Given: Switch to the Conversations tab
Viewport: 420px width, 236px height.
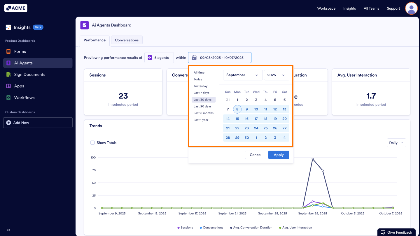Looking at the screenshot, I should point(127,40).
